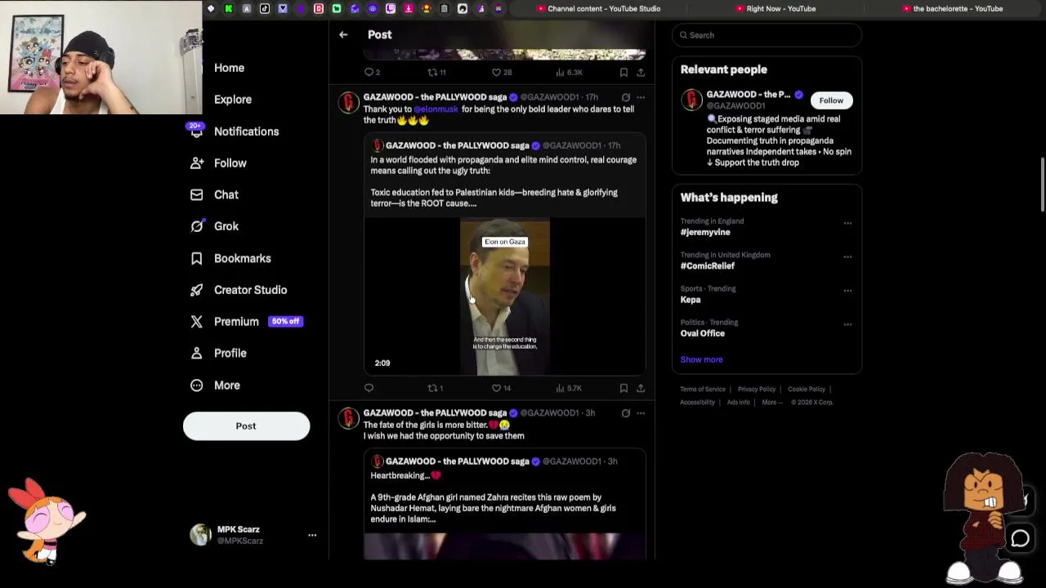Viewport: 1046px width, 588px height.
Task: Click the More circle icon in sidebar
Action: (x=196, y=385)
